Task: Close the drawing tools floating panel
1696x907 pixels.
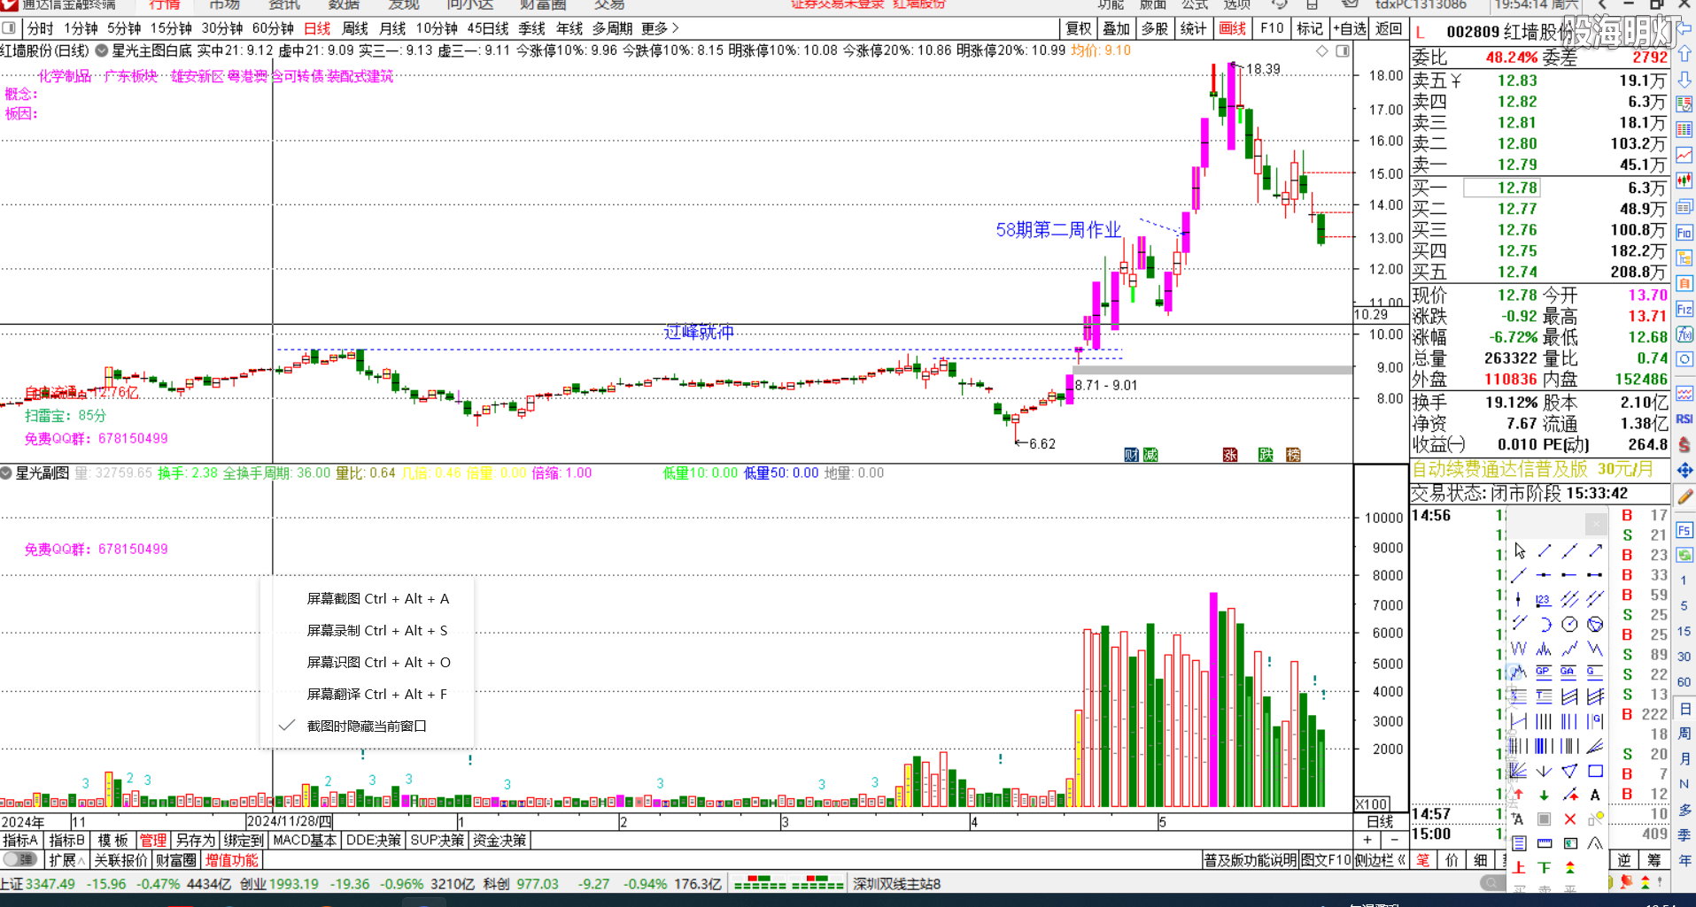Action: [1596, 524]
